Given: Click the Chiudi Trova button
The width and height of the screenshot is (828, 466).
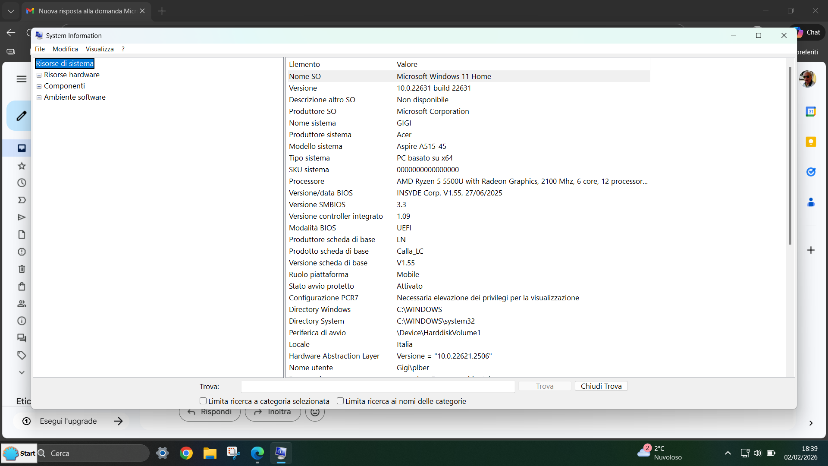Looking at the screenshot, I should pyautogui.click(x=601, y=386).
